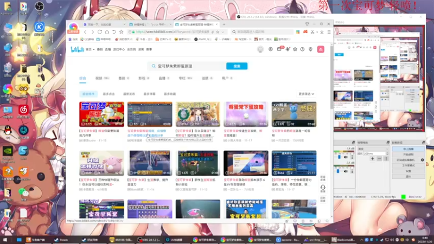Go back with the browser back arrow
The image size is (434, 244).
point(85,32)
